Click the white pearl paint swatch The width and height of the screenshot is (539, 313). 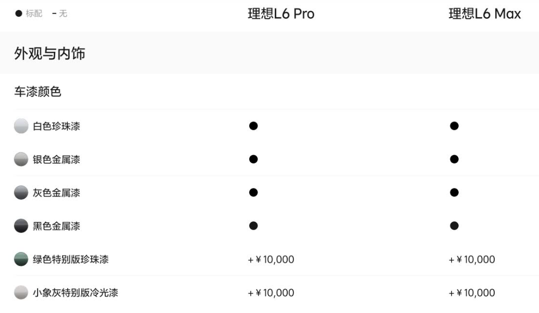point(21,126)
